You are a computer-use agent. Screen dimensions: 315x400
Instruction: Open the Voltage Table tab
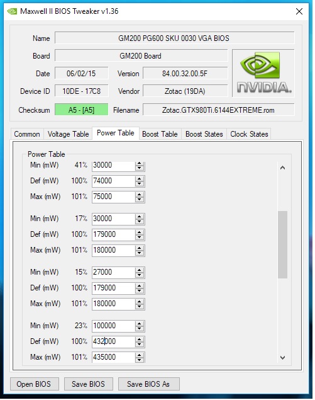(x=68, y=134)
